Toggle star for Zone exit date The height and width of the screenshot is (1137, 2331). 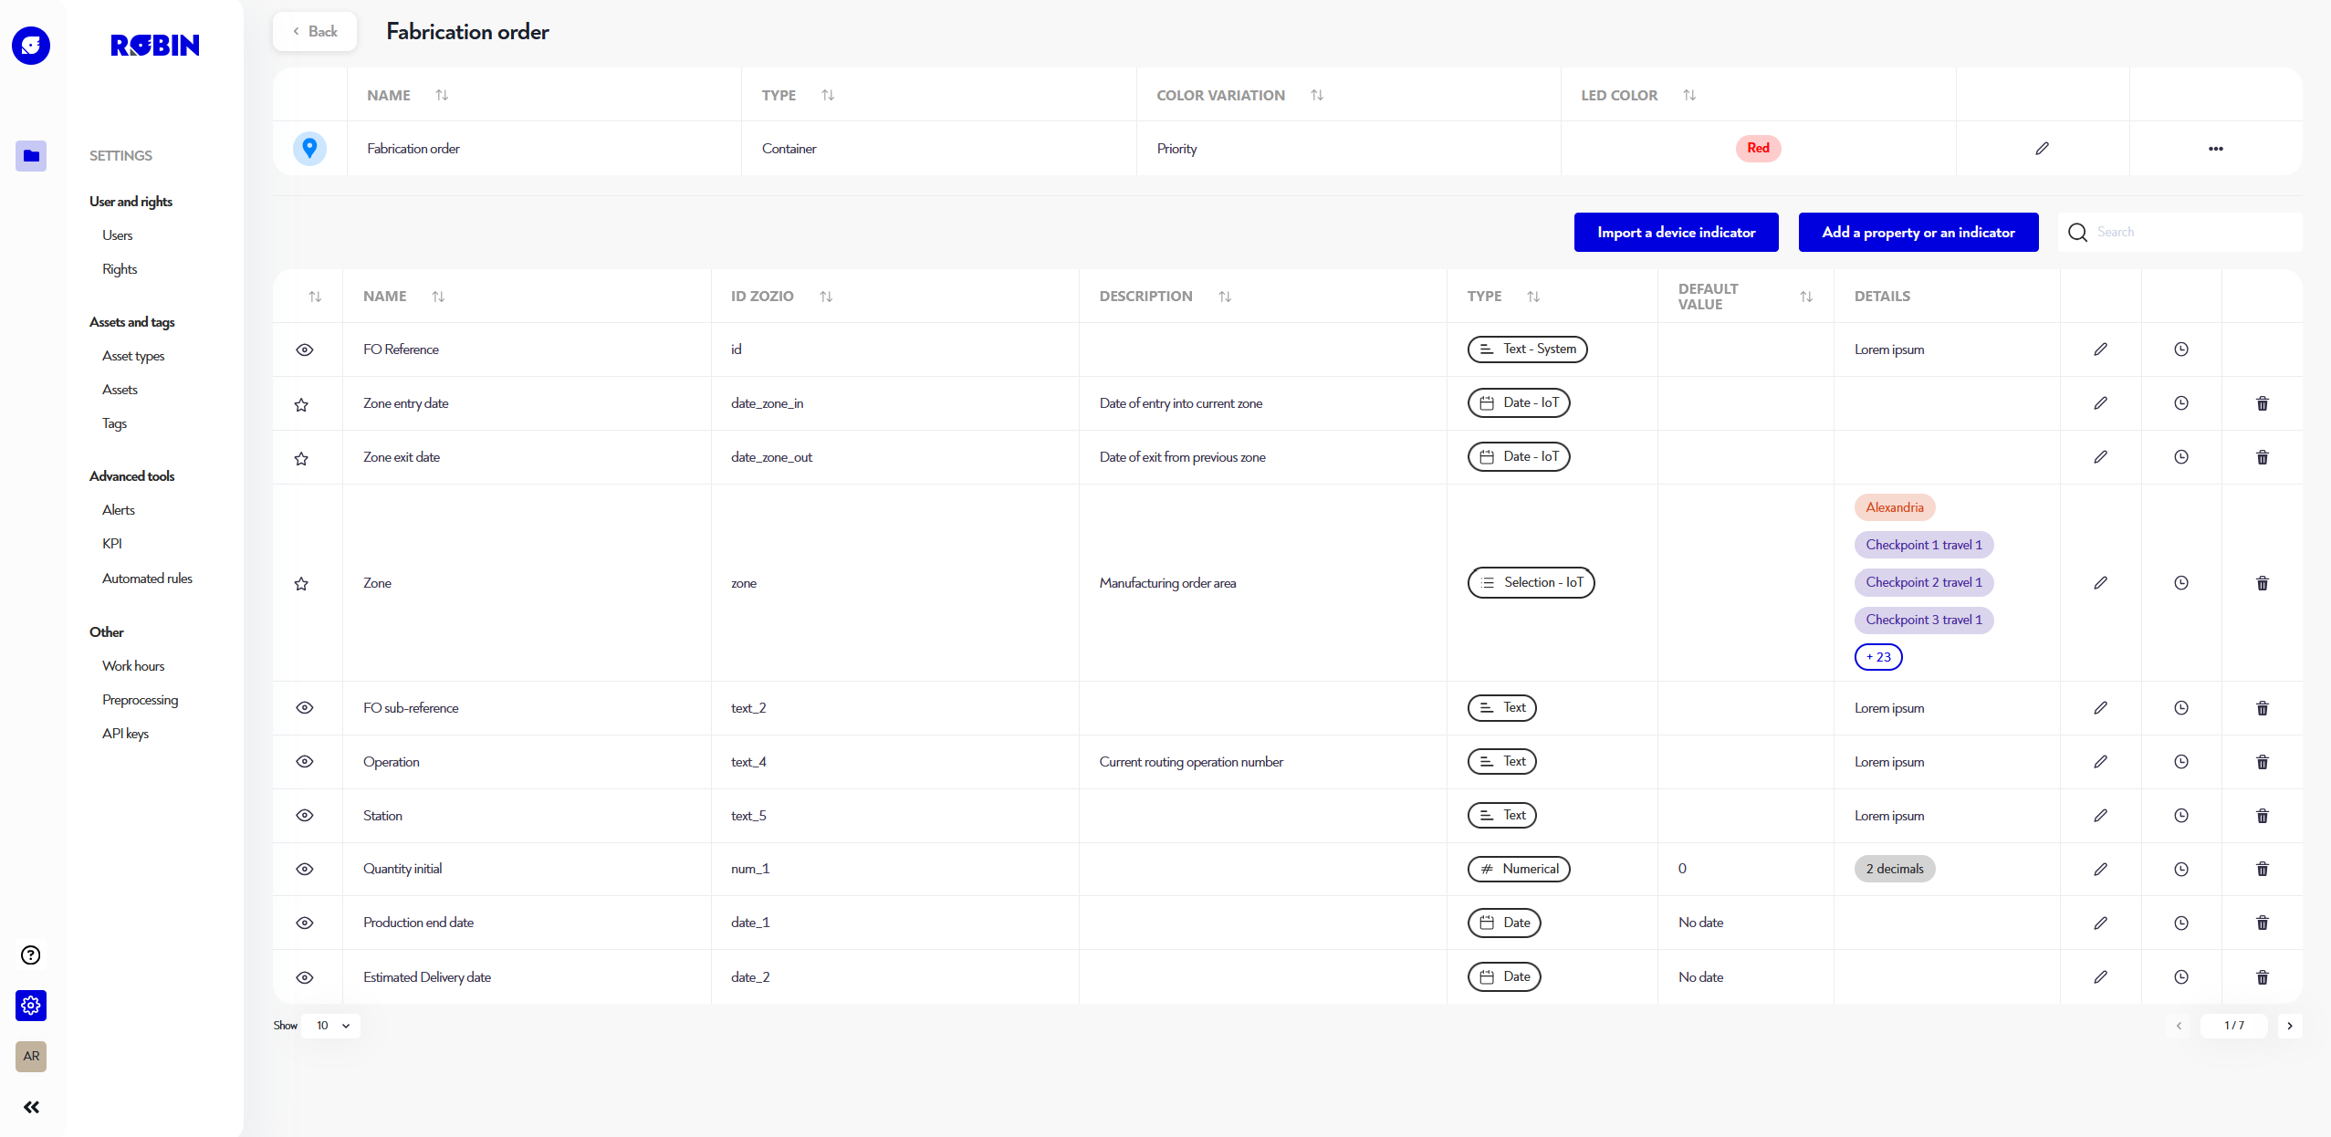(301, 458)
